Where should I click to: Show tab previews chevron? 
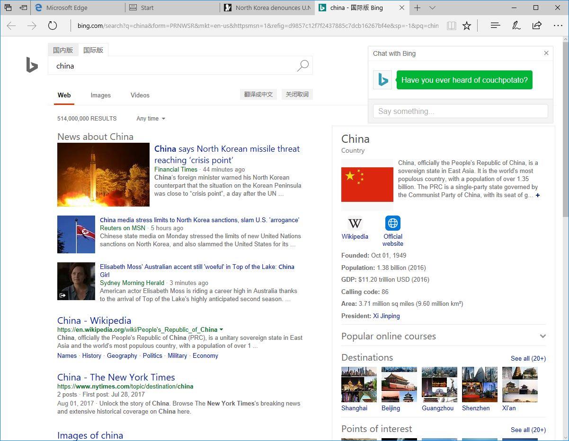(x=432, y=8)
